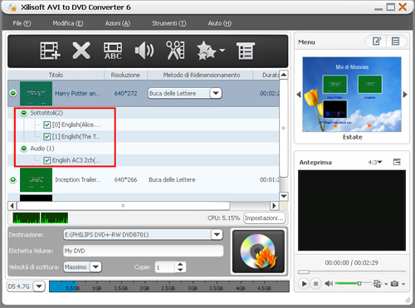The width and height of the screenshot is (415, 308).
Task: Open the File (F) menu
Action: [x=22, y=23]
